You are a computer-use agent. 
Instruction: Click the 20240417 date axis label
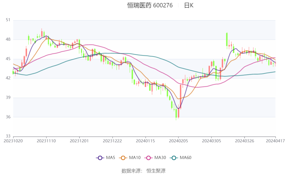(275, 141)
